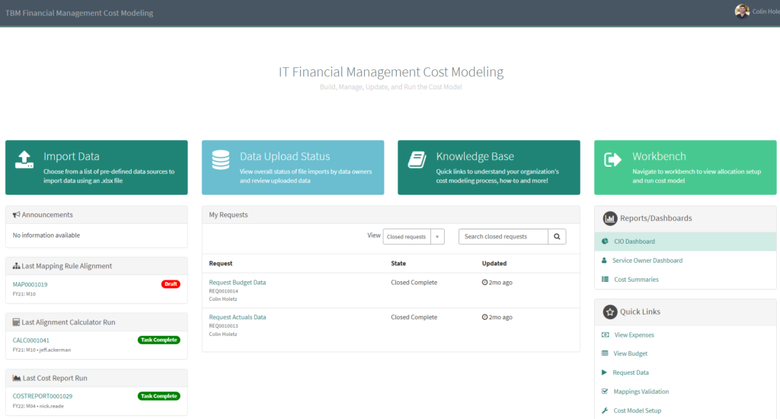Click the Reports/Dashboards chart icon
The width and height of the screenshot is (780, 419).
pyautogui.click(x=609, y=219)
